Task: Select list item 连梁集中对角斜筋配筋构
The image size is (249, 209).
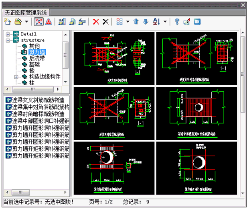Action: 40,107
